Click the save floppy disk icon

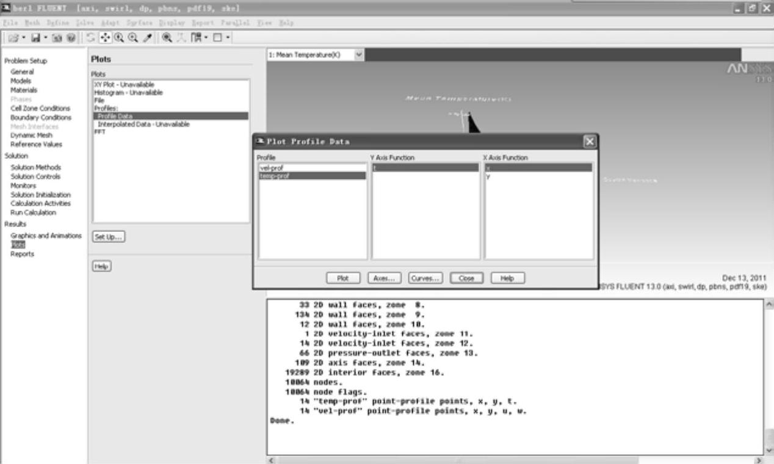tap(35, 38)
